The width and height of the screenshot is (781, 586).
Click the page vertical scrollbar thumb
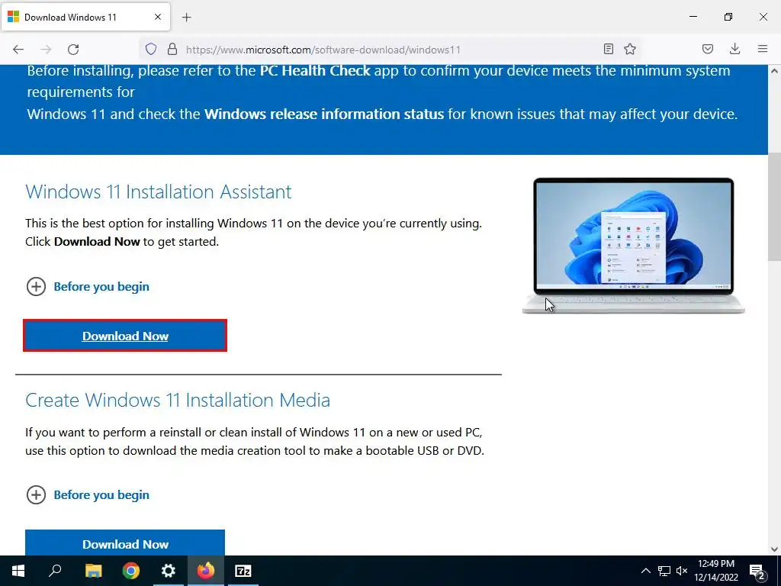[774, 207]
